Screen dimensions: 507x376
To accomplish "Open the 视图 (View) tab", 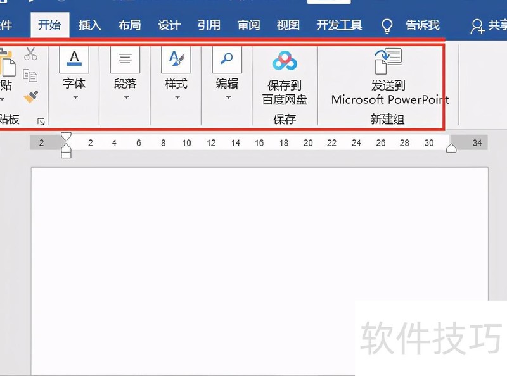I will pos(288,25).
